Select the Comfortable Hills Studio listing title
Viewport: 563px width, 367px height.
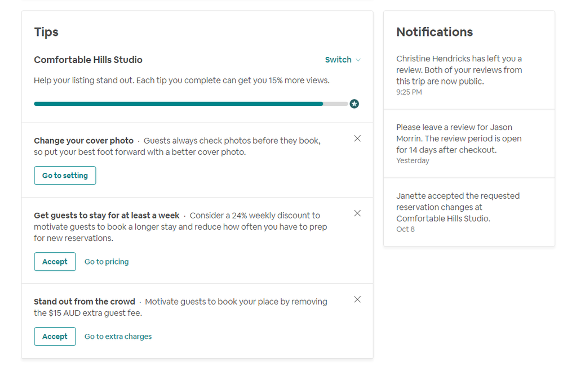click(x=88, y=60)
